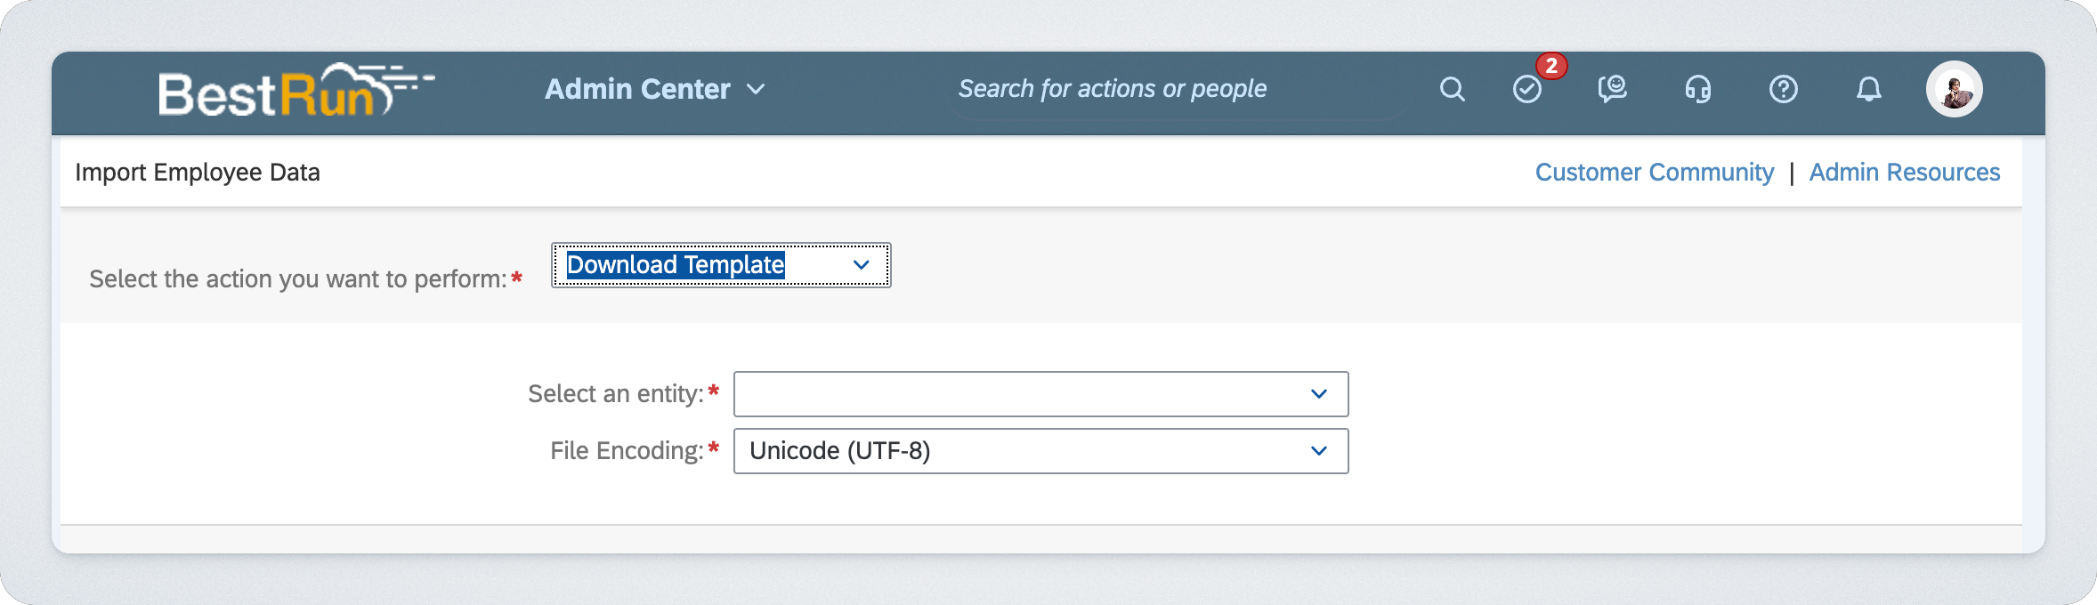Focus the Search for actions or people field
This screenshot has width=2097, height=605.
[1157, 89]
